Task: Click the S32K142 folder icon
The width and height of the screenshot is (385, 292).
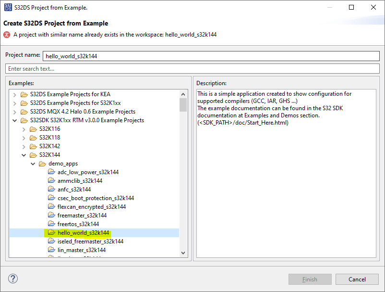Action: [x=33, y=146]
